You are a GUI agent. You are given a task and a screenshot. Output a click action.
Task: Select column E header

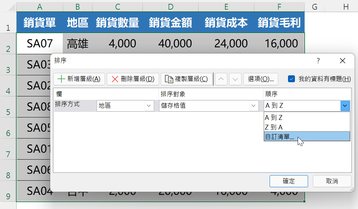coord(226,7)
